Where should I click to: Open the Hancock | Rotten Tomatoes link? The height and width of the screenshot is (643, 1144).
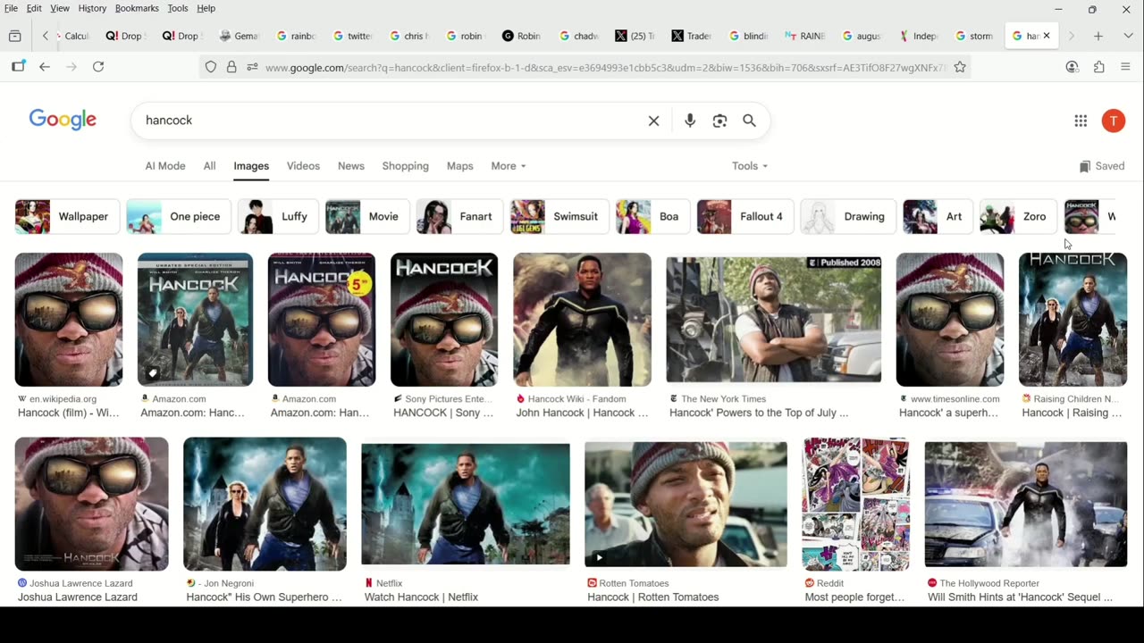[653, 597]
